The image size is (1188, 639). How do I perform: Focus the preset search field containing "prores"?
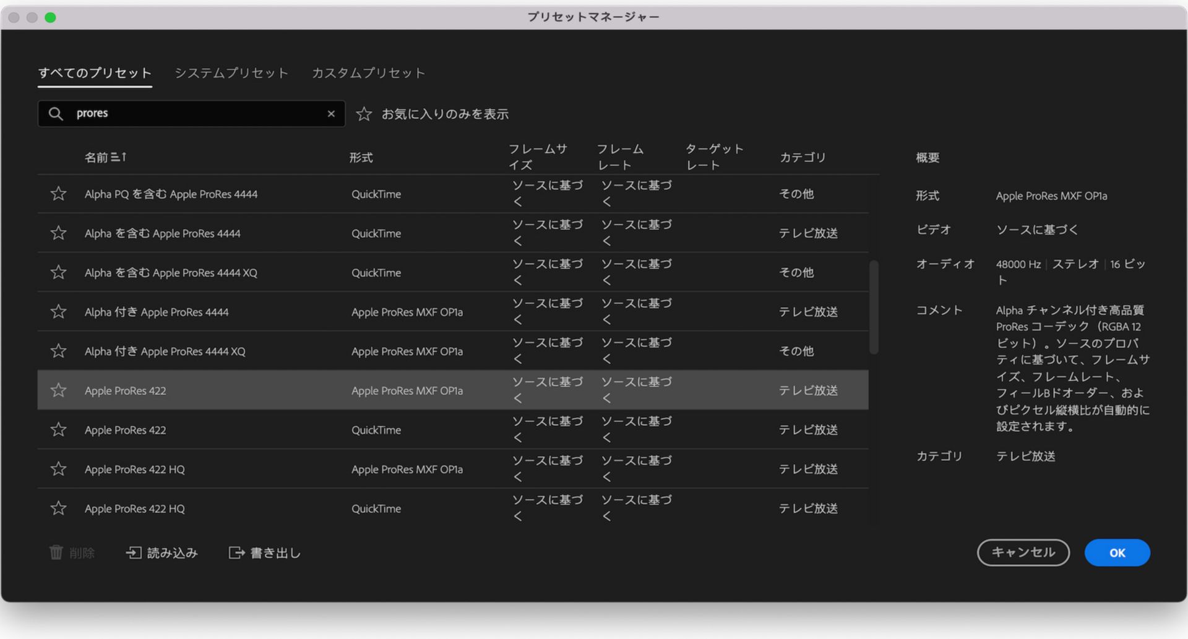(x=192, y=114)
